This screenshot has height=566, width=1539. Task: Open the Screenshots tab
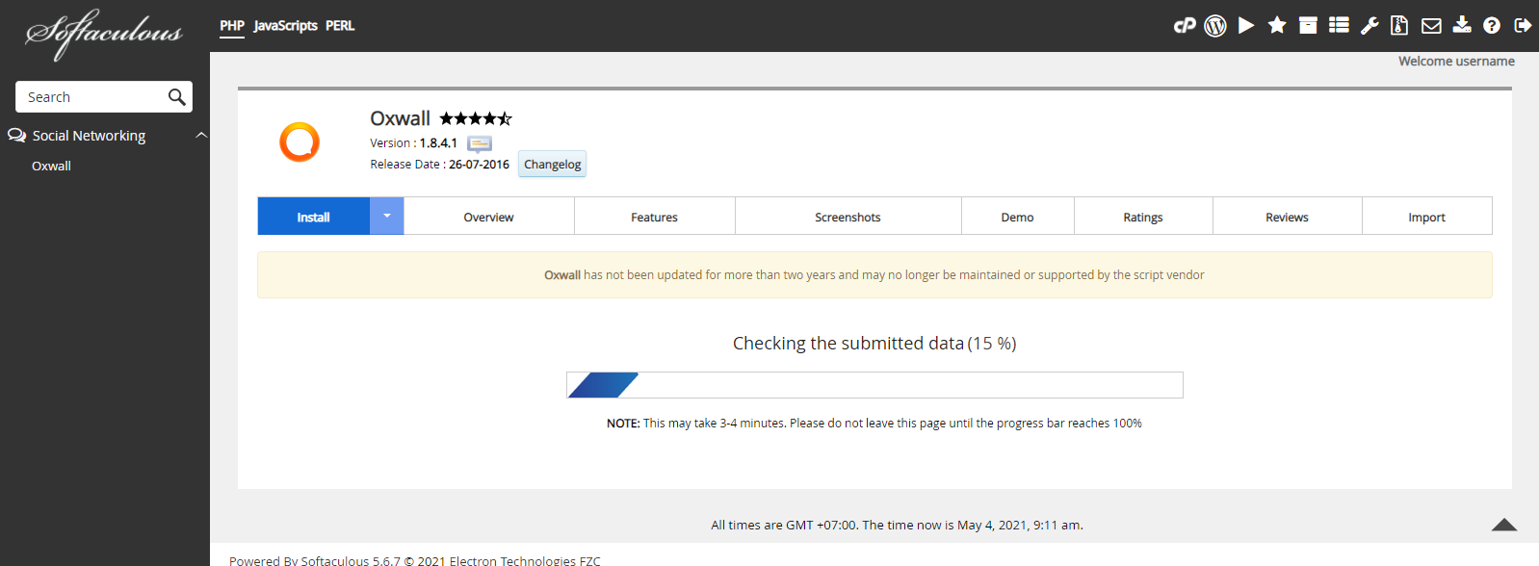coord(848,218)
